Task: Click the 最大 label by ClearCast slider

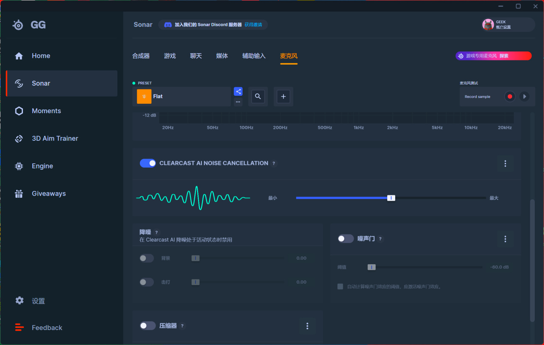Action: click(x=494, y=198)
